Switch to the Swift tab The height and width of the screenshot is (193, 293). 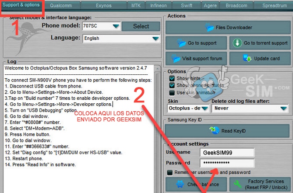(187, 6)
